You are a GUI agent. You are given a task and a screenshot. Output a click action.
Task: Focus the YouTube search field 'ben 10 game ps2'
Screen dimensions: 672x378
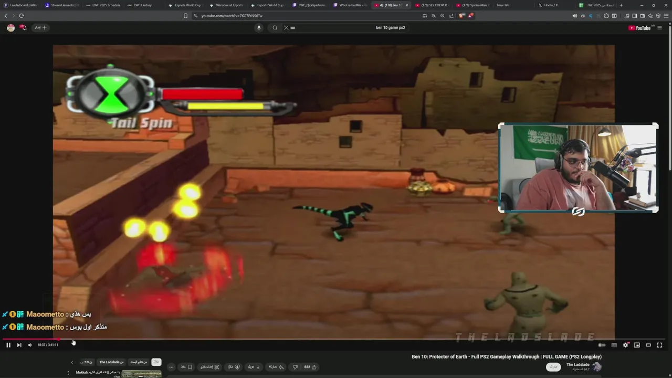(x=346, y=28)
